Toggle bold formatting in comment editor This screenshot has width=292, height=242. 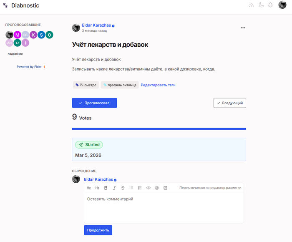tap(106, 188)
